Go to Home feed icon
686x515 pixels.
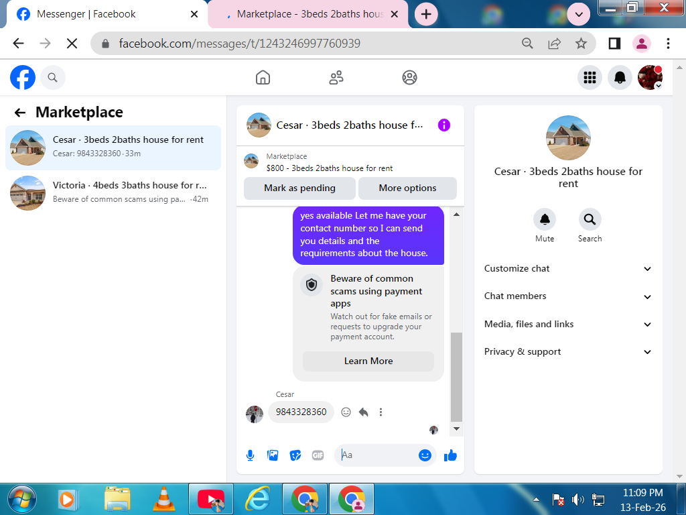pos(263,78)
